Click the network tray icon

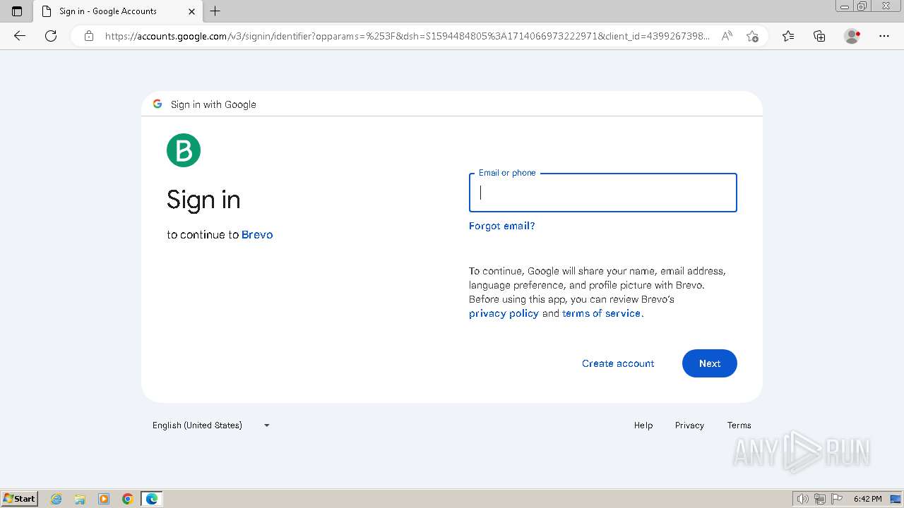click(x=820, y=499)
